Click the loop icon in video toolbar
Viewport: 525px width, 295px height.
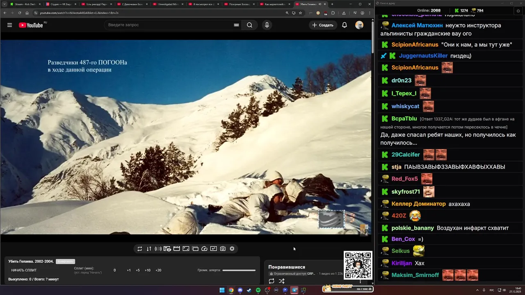click(139, 249)
